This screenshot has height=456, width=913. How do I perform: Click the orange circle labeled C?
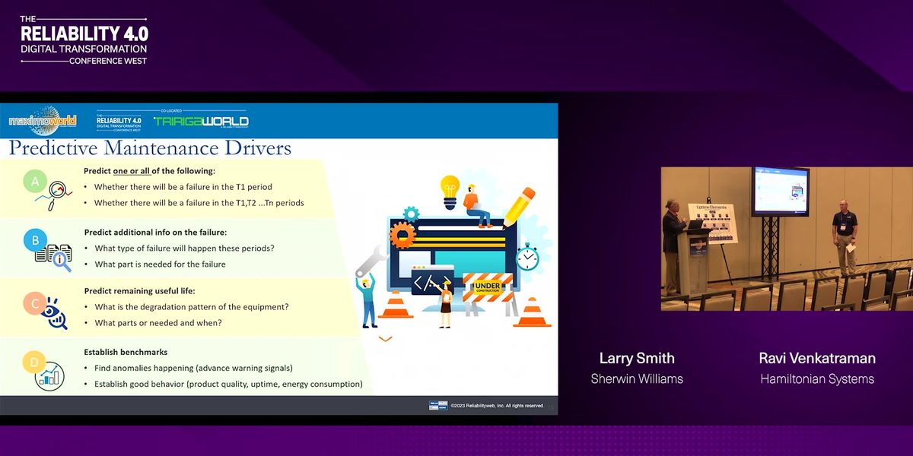[x=34, y=303]
